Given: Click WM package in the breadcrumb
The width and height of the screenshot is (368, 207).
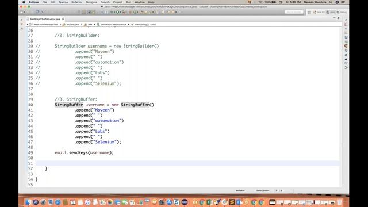Looking at the screenshot, I should point(90,24).
